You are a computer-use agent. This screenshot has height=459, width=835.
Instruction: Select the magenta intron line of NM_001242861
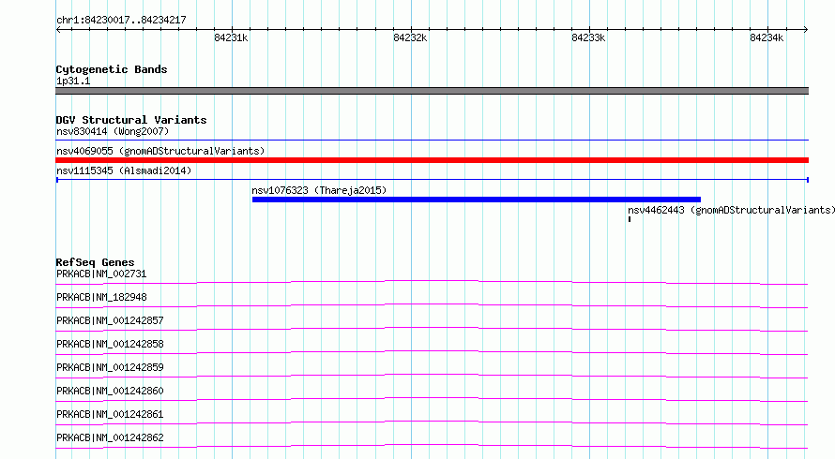tap(432, 422)
